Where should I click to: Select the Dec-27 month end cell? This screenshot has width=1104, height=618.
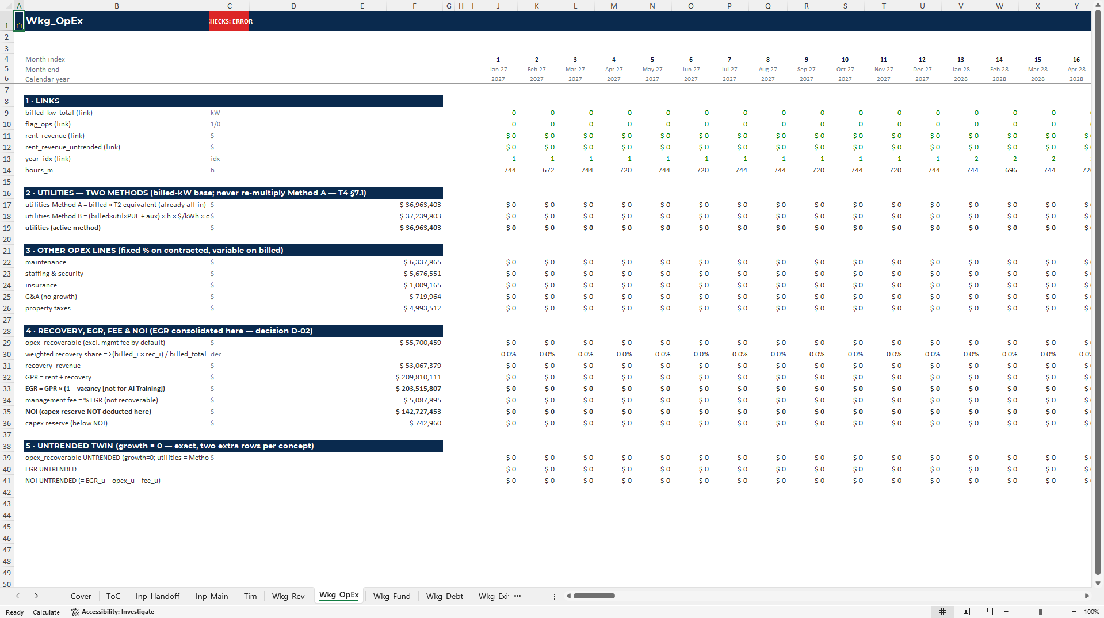922,70
